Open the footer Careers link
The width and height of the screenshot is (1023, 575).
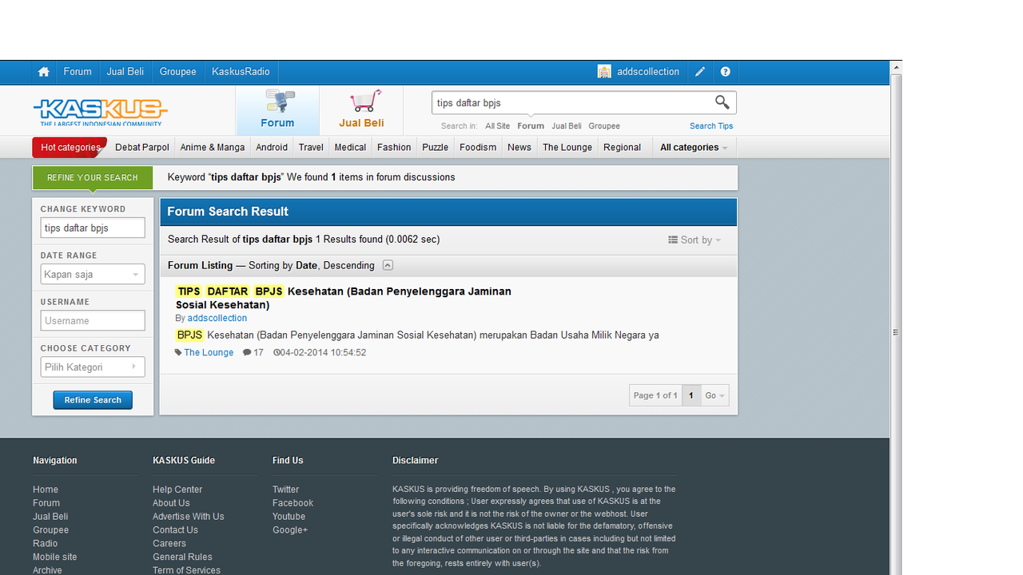coord(169,544)
